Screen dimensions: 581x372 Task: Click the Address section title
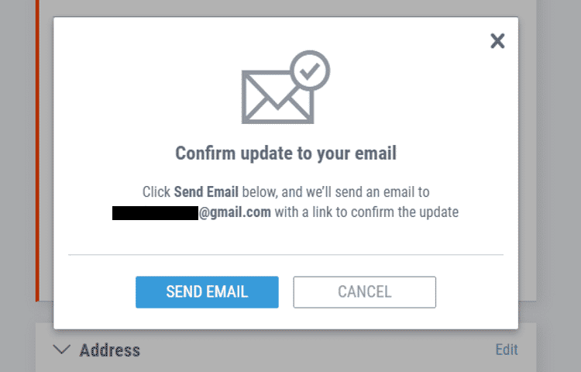coord(110,350)
